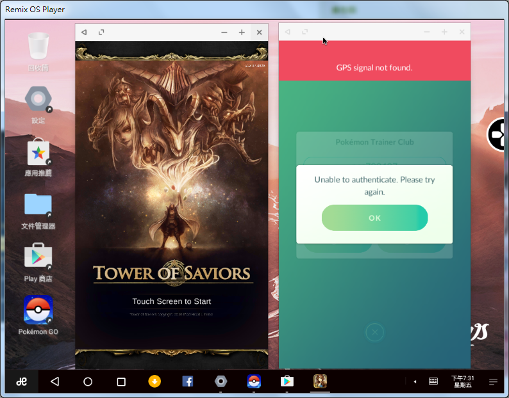The height and width of the screenshot is (398, 509).
Task: Tap the taskbar Back triangle button
Action: coord(55,381)
